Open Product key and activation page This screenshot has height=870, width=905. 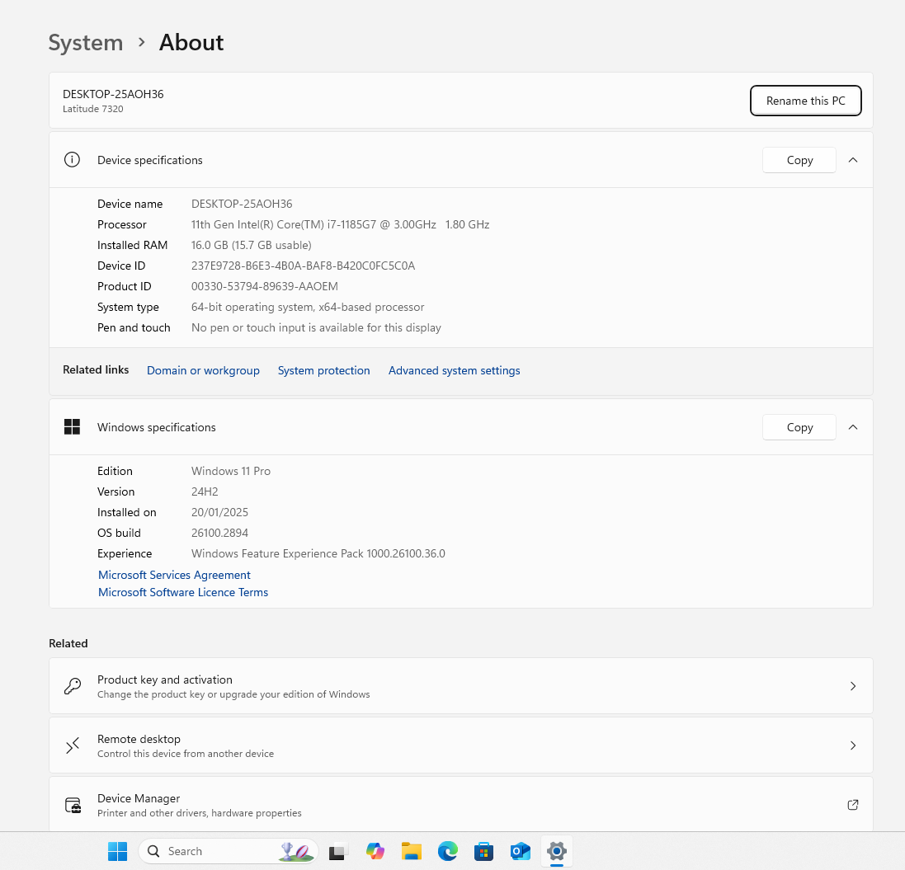click(x=460, y=686)
